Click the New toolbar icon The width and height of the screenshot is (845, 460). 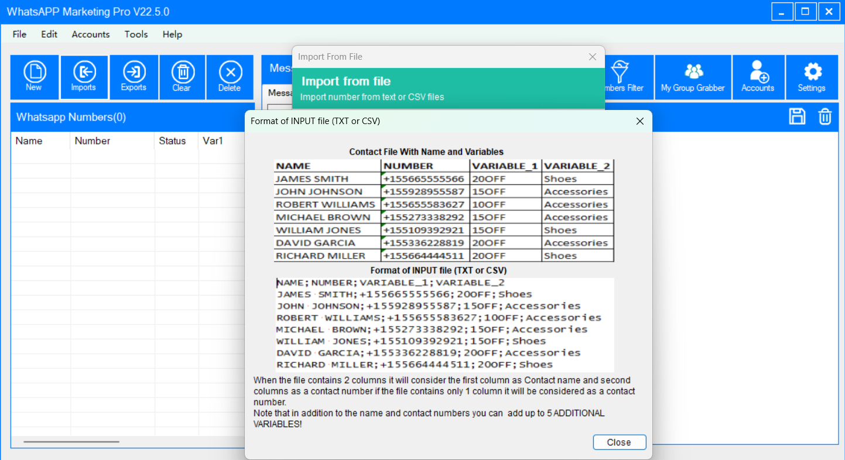(34, 77)
